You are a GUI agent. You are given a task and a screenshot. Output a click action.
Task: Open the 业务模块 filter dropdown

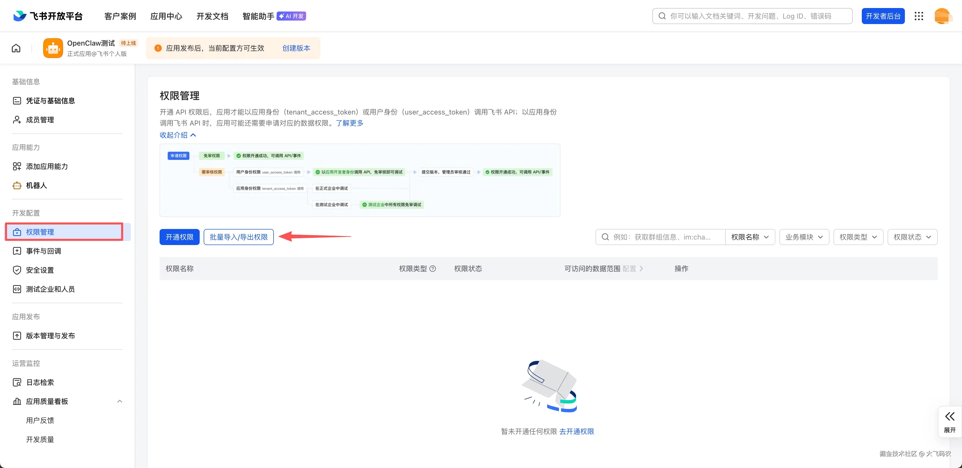click(x=804, y=237)
